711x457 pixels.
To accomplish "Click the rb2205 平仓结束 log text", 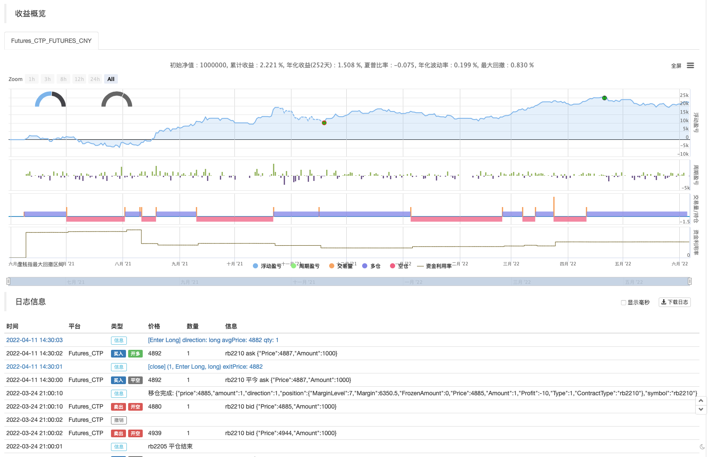I will pos(170,446).
